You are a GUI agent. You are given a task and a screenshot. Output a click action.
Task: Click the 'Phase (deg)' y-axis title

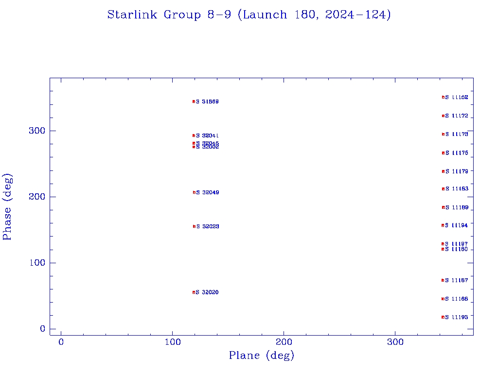click(7, 206)
